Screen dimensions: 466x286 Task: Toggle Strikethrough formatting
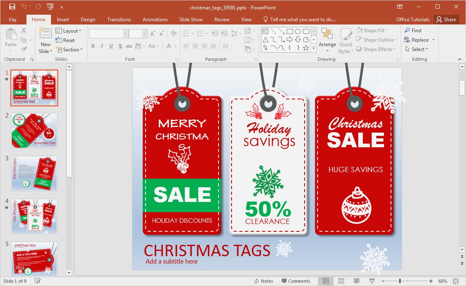[129, 46]
